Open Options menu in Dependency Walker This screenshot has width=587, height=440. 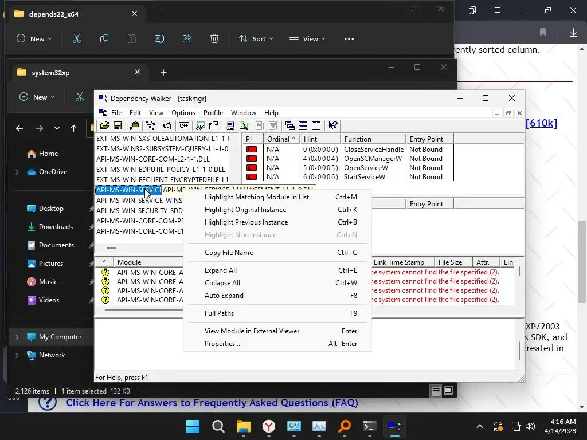tap(183, 113)
